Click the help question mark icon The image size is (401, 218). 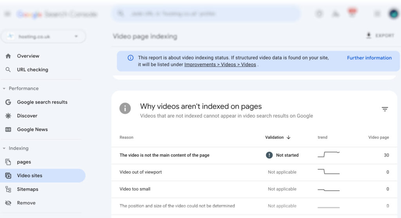pos(319,14)
